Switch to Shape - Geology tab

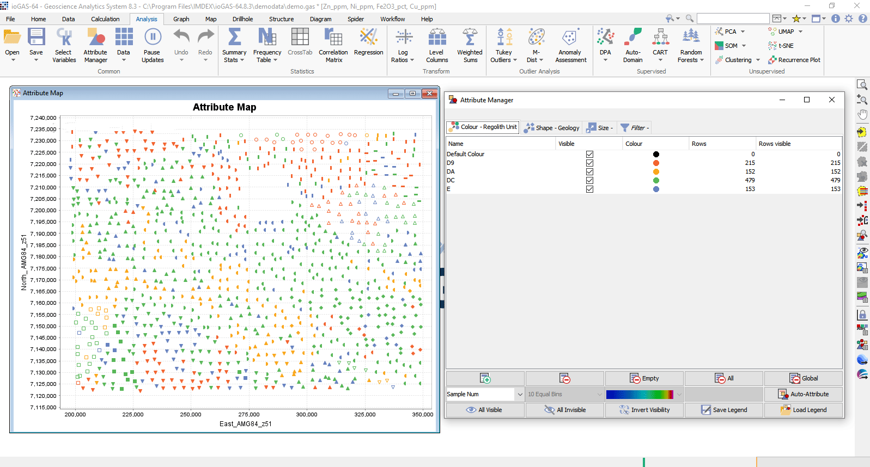pos(552,128)
